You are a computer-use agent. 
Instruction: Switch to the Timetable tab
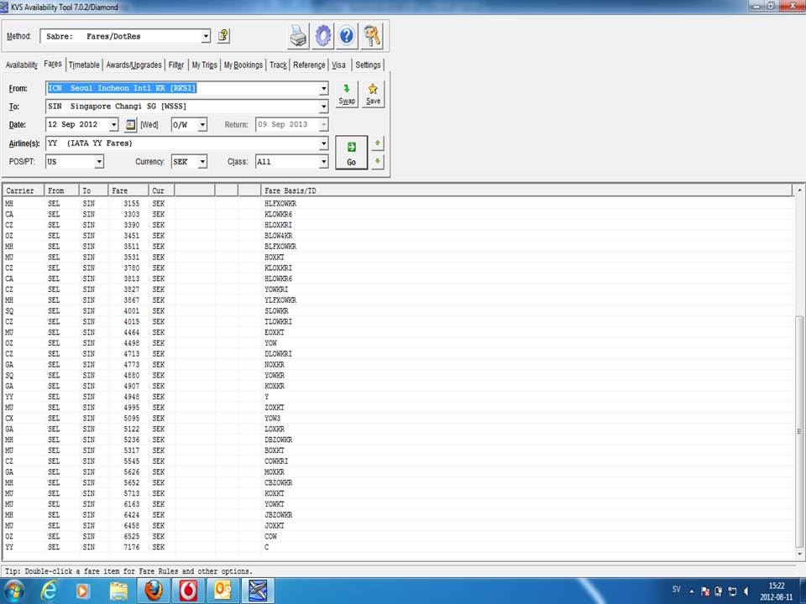point(84,65)
